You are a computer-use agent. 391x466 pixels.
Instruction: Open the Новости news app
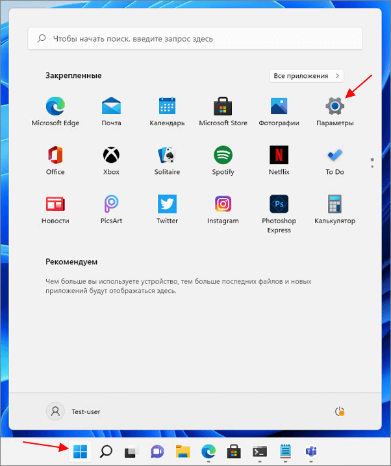tap(55, 210)
